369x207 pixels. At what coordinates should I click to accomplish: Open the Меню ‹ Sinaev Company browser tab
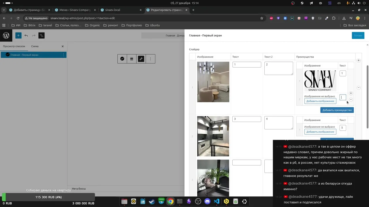pyautogui.click(x=75, y=10)
